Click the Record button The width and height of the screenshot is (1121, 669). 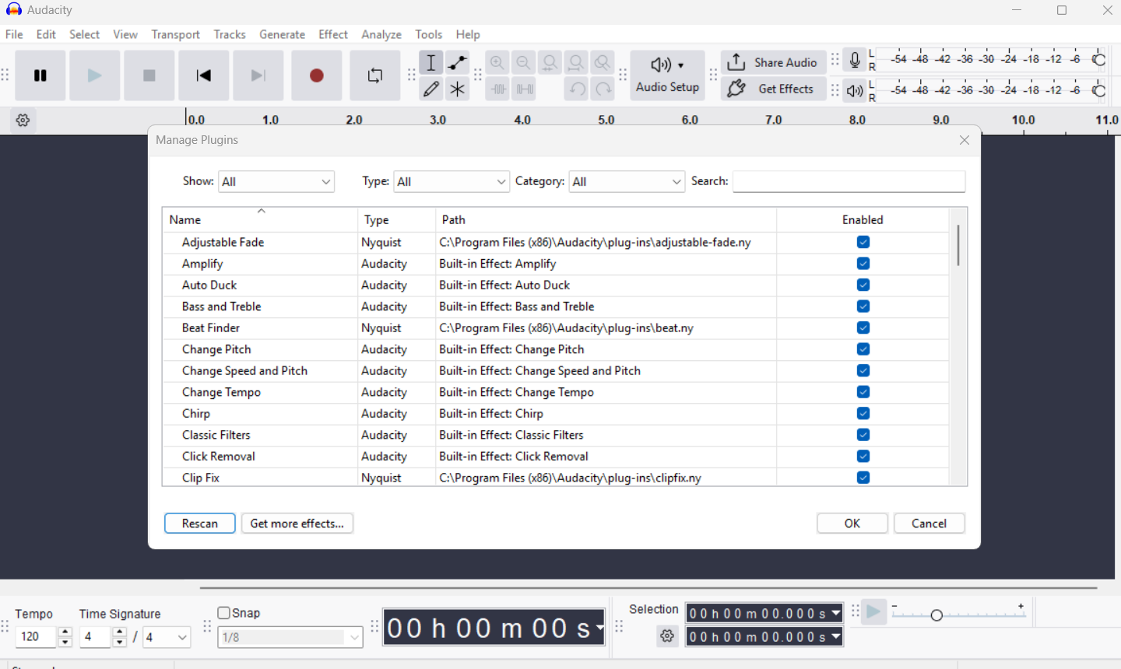click(317, 75)
